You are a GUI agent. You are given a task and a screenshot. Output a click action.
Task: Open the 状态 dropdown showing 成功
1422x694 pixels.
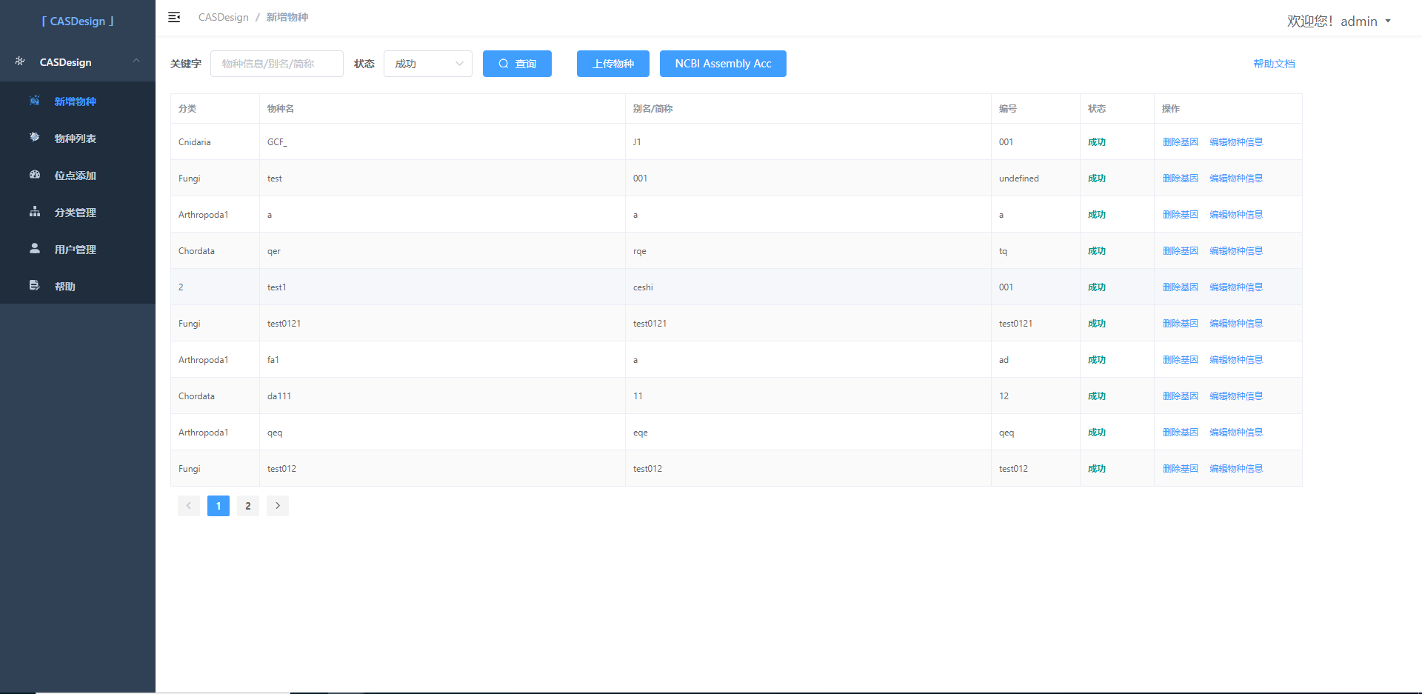pyautogui.click(x=428, y=64)
